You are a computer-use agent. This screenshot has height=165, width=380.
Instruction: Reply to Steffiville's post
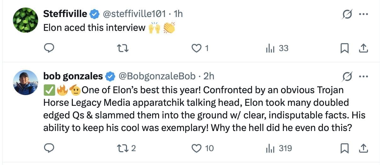49,48
